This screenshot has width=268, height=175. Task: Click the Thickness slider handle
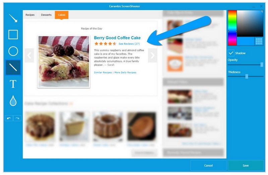[247, 76]
